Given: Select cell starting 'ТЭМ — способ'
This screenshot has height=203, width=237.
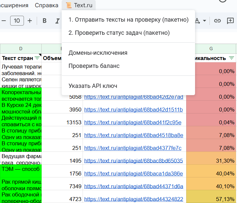Looking at the screenshot, I should coord(21,171).
